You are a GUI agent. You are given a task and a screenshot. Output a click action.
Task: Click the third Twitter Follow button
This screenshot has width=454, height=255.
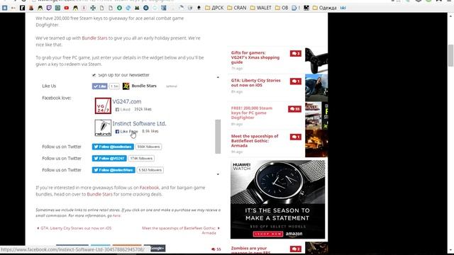click(113, 170)
